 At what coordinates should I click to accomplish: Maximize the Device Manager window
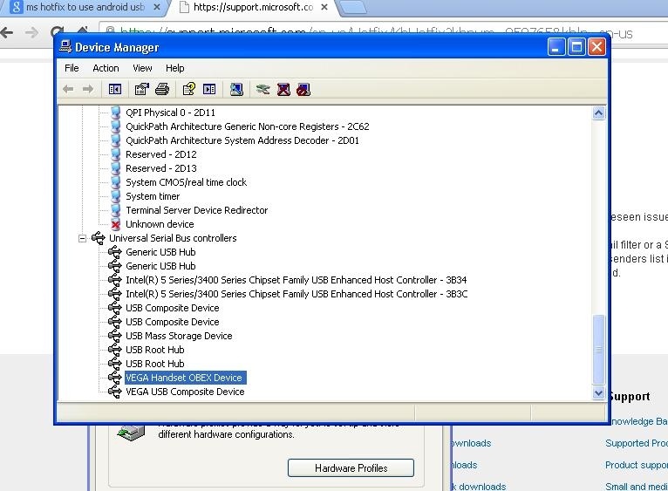point(576,46)
